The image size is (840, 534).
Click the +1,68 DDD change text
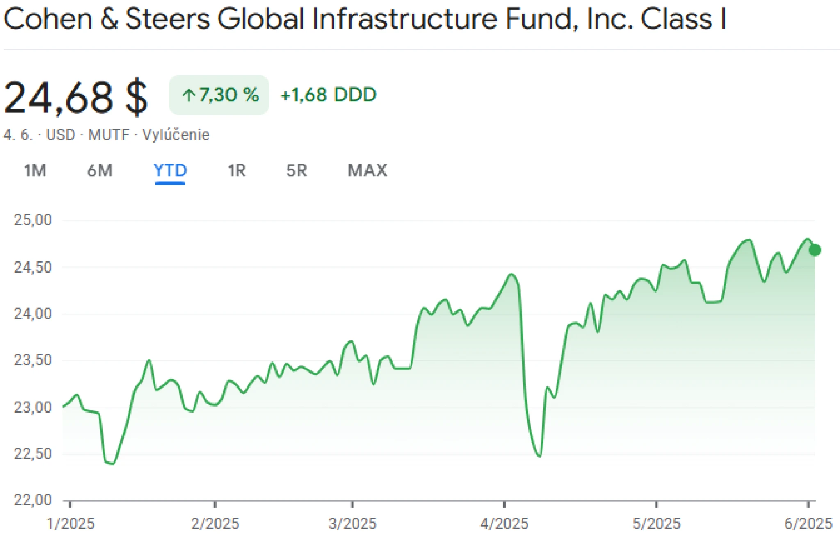[x=328, y=95]
